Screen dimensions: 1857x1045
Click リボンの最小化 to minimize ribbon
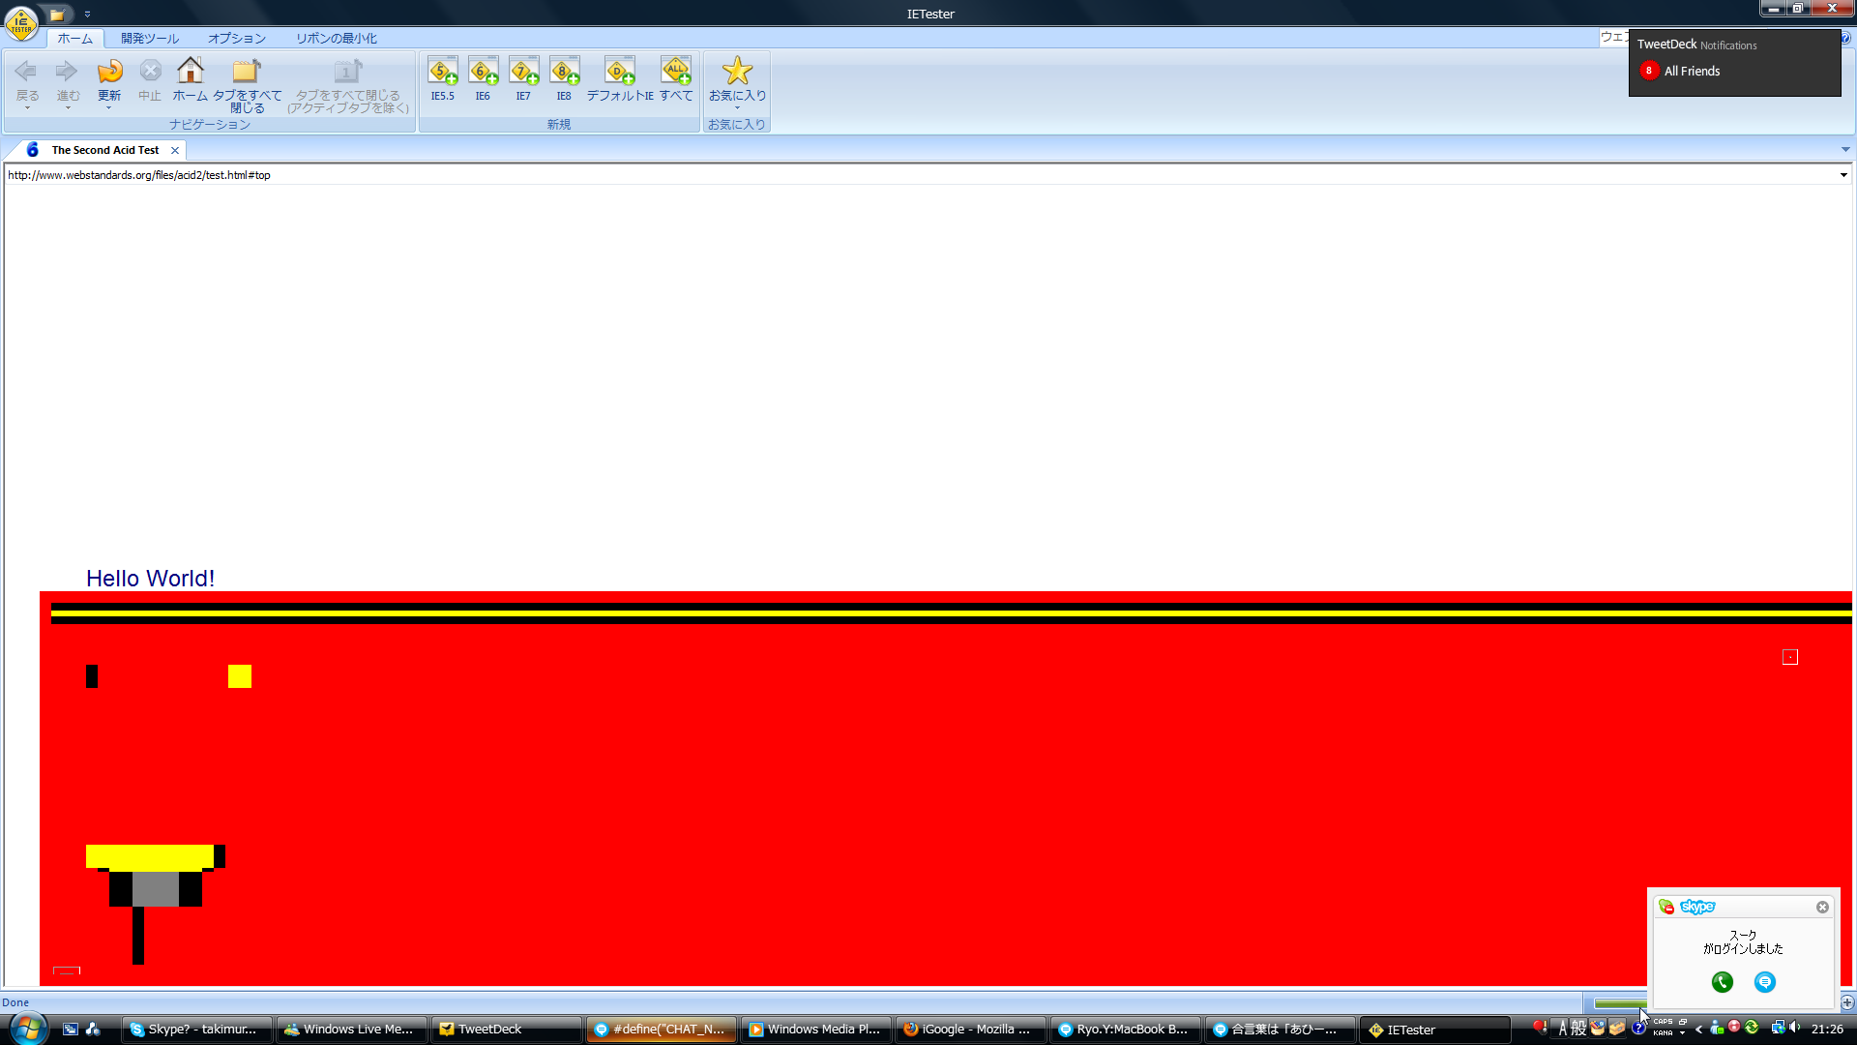pos(337,39)
